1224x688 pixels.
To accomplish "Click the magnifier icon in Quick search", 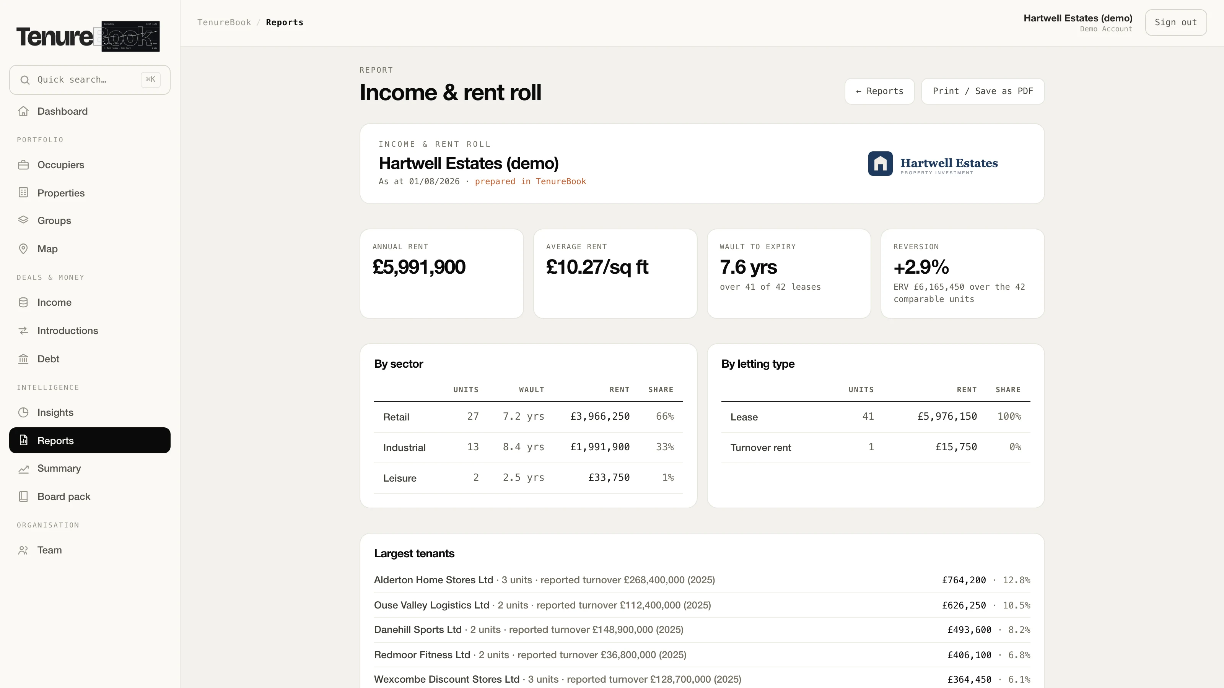I will 25,80.
